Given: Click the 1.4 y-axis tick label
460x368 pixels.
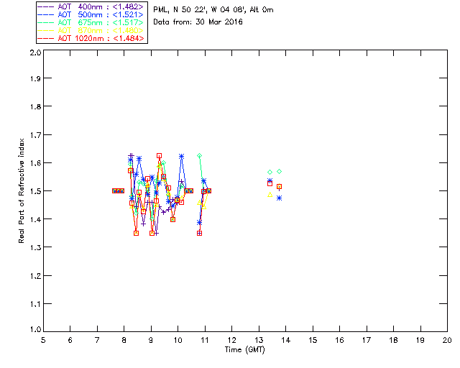Looking at the screenshot, I should [x=35, y=219].
